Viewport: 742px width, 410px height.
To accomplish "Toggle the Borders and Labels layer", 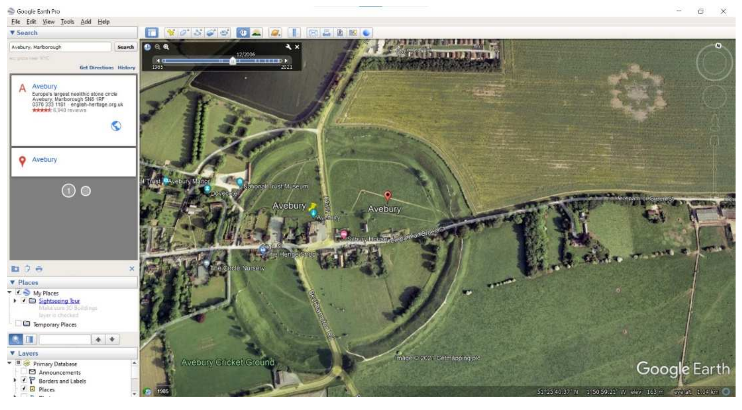I will (24, 380).
